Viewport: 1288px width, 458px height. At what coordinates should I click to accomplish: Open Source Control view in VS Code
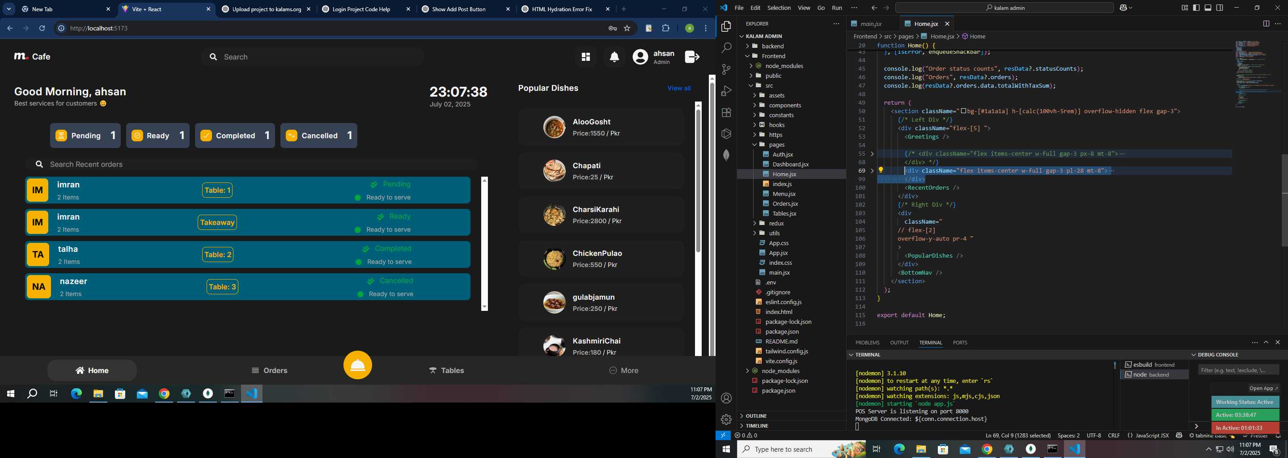[x=726, y=69]
